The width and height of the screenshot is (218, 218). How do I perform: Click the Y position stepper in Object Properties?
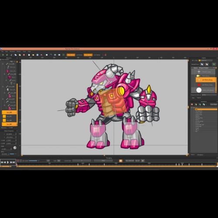coord(16,137)
